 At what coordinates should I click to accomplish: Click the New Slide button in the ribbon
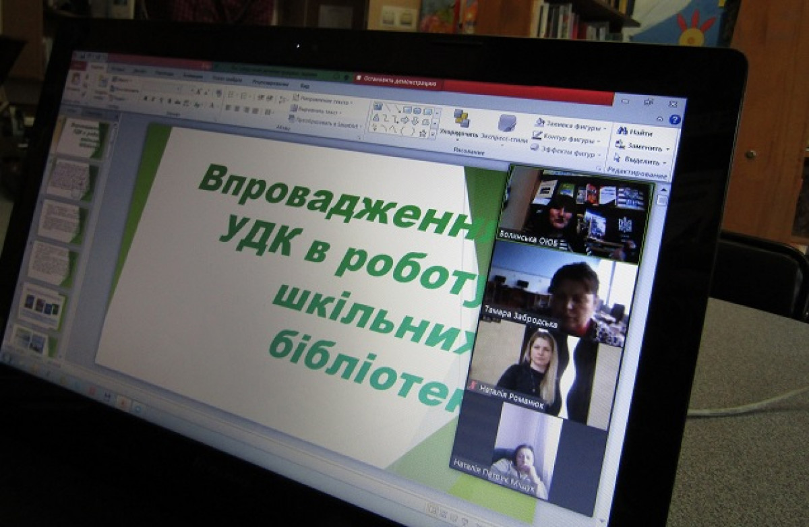103,86
